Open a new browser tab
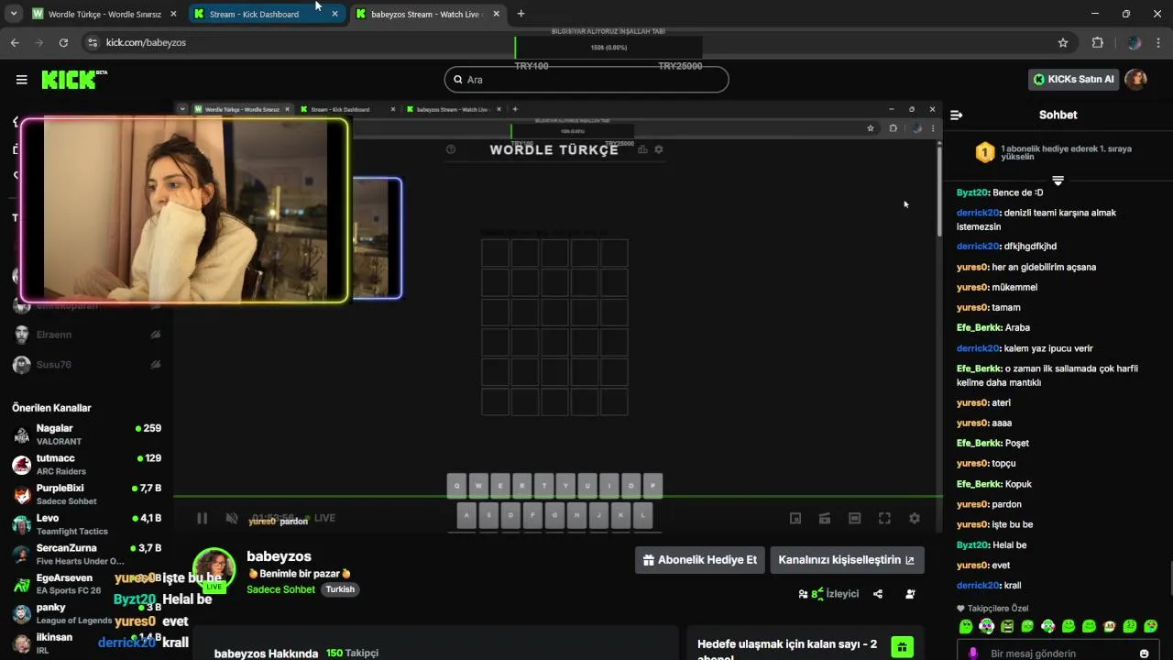Image resolution: width=1173 pixels, height=660 pixels. [x=521, y=14]
